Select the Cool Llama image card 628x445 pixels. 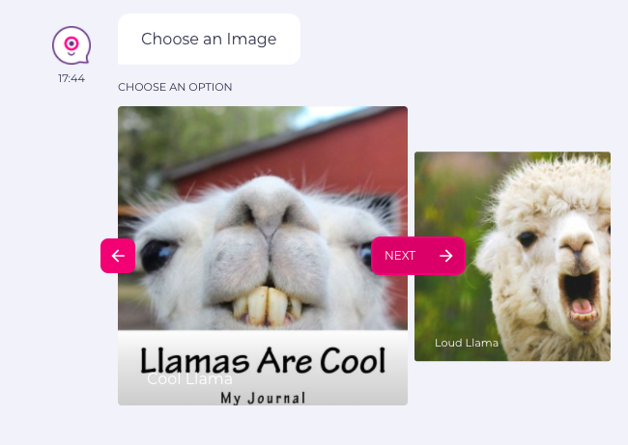[x=263, y=256]
